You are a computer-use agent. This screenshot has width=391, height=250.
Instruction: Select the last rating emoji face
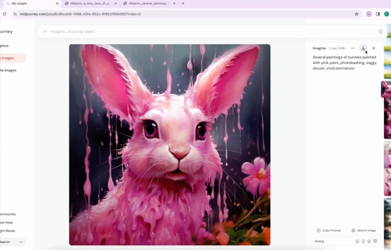(375, 241)
